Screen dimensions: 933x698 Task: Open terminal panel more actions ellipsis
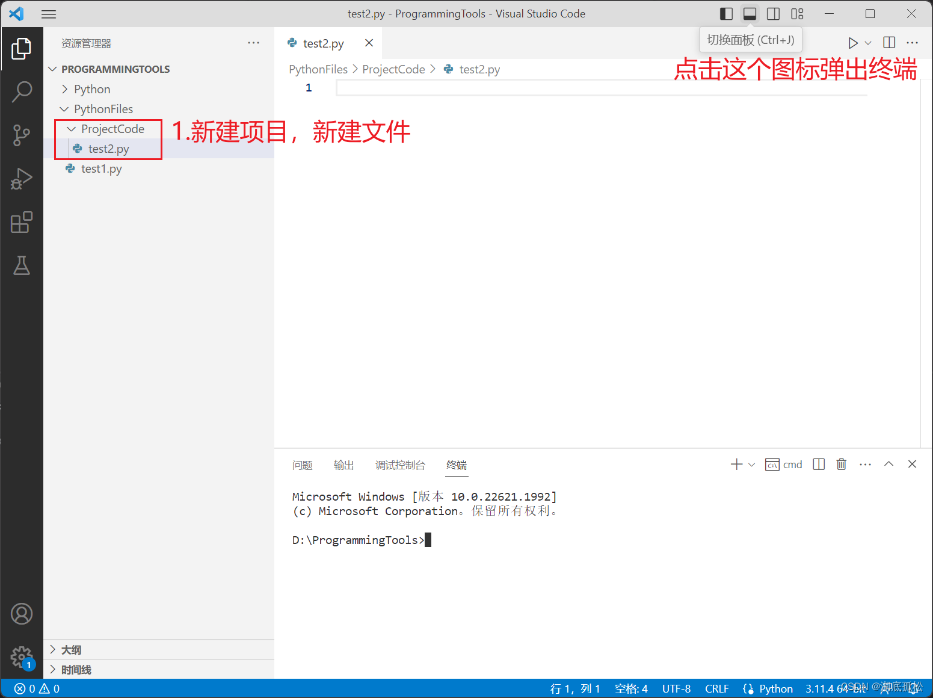pyautogui.click(x=866, y=464)
